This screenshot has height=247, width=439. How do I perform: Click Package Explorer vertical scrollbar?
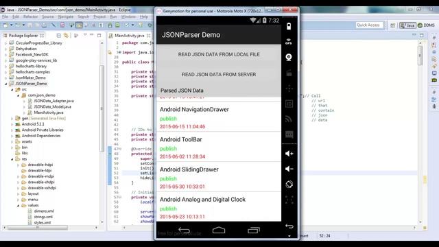point(102,109)
